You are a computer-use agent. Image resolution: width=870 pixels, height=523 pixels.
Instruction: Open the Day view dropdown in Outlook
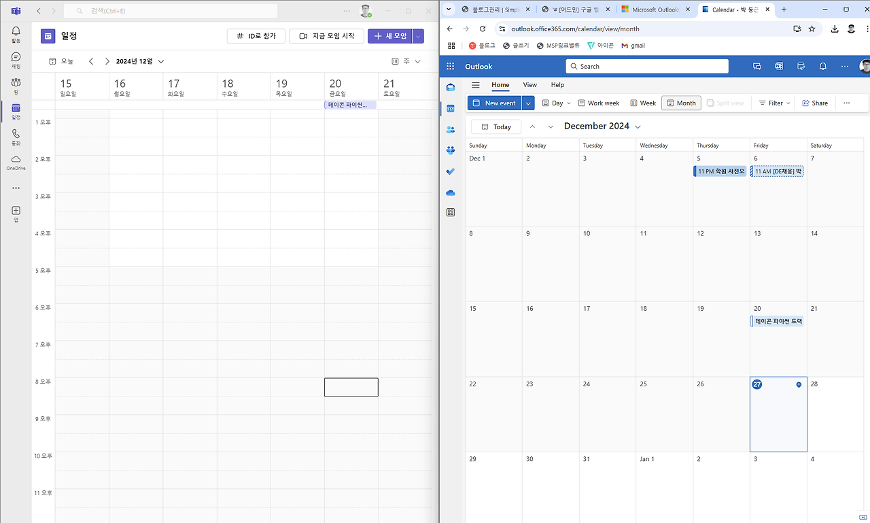click(556, 103)
